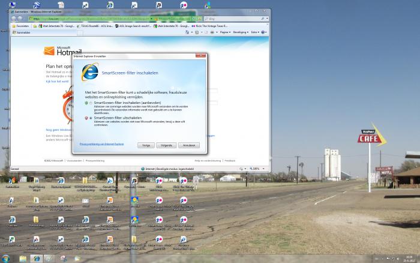Click the search magnifier icon
The height and width of the screenshot is (263, 420).
263,19
